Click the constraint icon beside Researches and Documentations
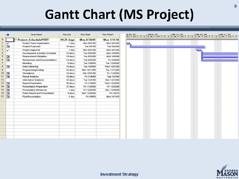The image size is (239, 179). (x=8, y=60)
